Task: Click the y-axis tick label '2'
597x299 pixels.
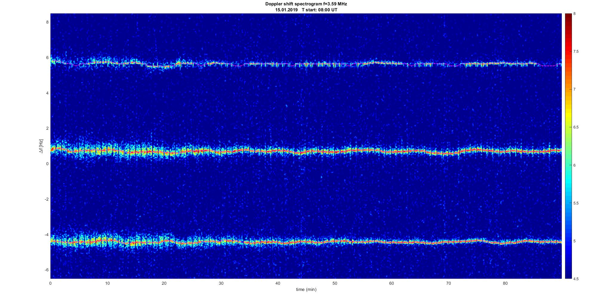Action: [47, 128]
